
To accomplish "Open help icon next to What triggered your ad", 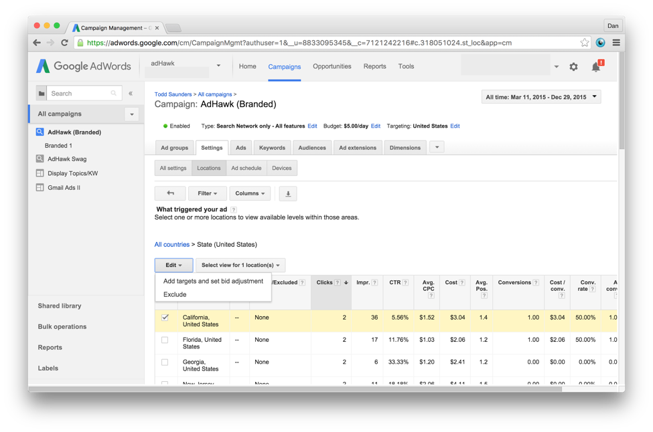I will [x=234, y=209].
